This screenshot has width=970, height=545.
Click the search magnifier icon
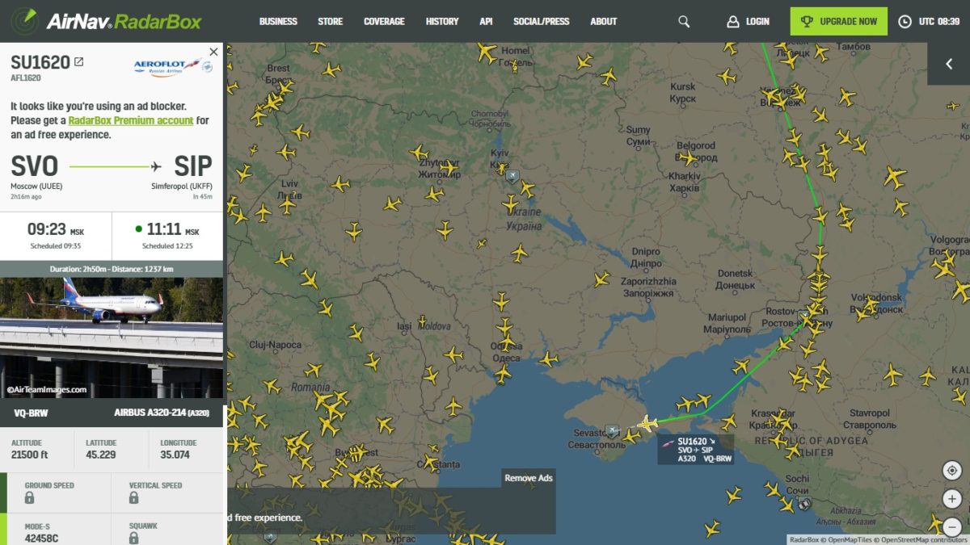click(684, 22)
